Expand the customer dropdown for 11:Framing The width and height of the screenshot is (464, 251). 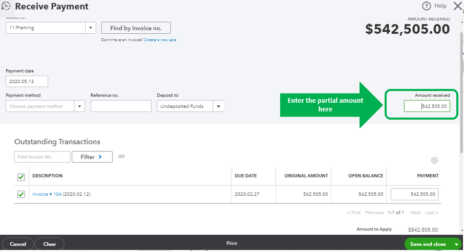[x=91, y=28]
